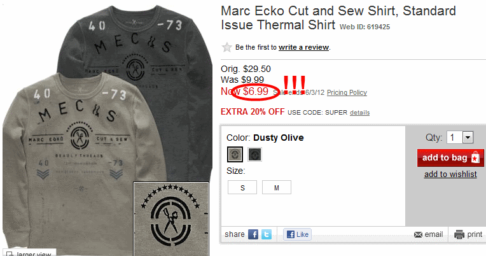Choose size M

tap(277, 187)
